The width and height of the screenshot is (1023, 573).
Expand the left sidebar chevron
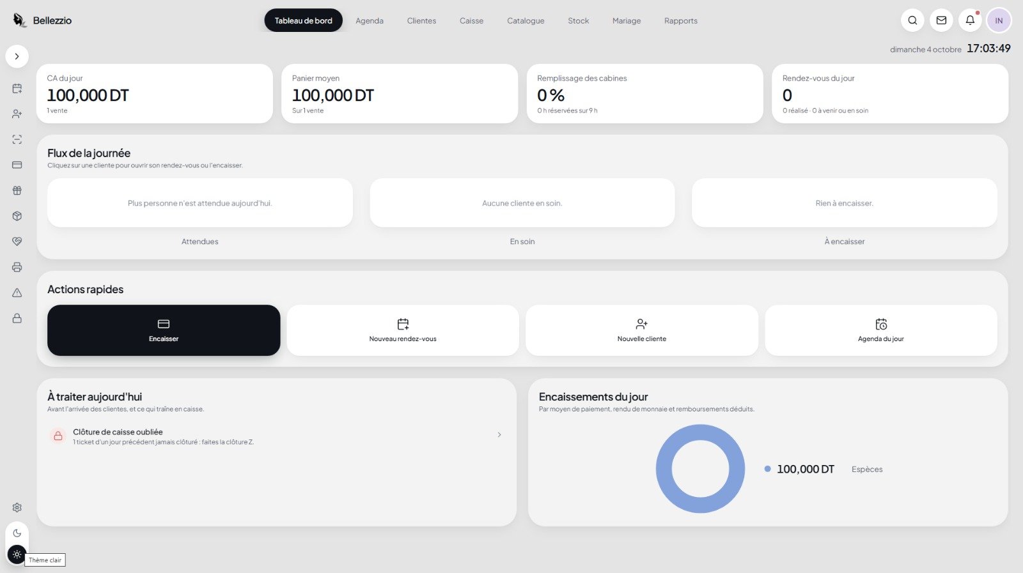point(17,56)
